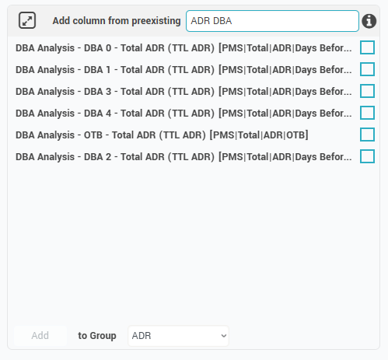Select the DBA Analysis - DBA 0 row text

pos(184,48)
